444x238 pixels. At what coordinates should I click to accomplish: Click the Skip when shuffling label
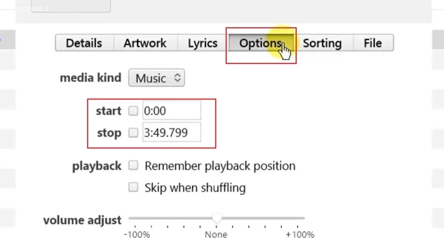click(195, 188)
